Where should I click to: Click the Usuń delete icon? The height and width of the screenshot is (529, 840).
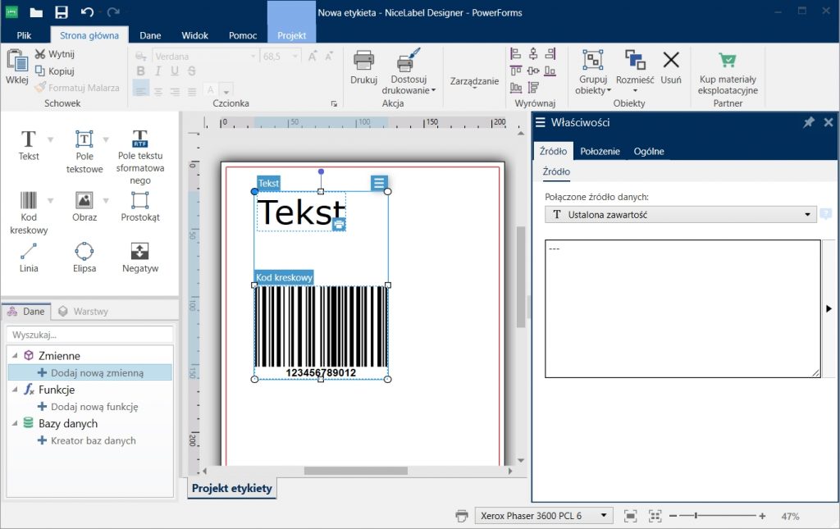click(671, 60)
